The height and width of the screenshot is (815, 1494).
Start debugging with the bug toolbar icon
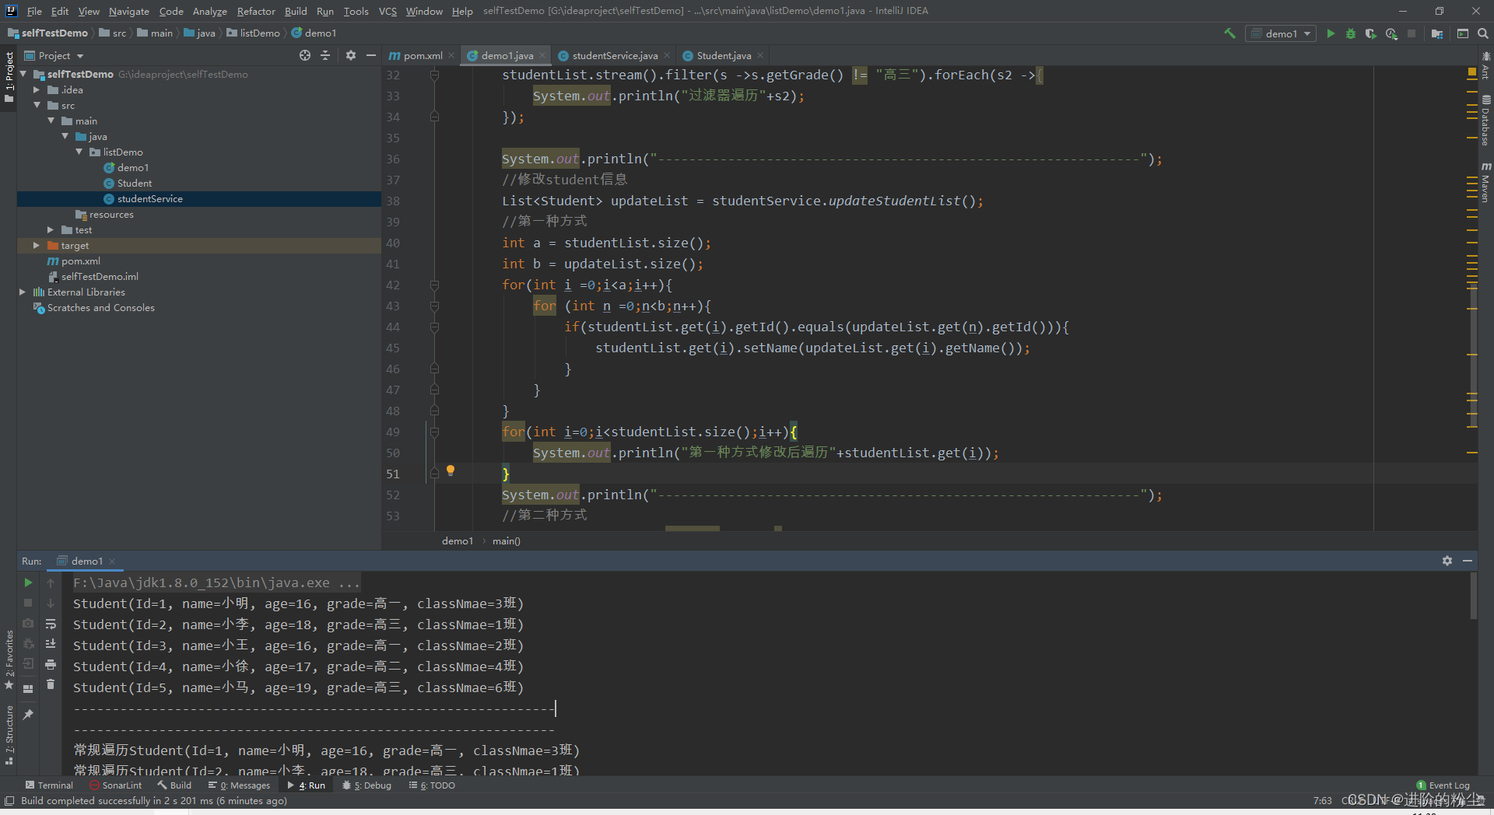(x=1351, y=33)
